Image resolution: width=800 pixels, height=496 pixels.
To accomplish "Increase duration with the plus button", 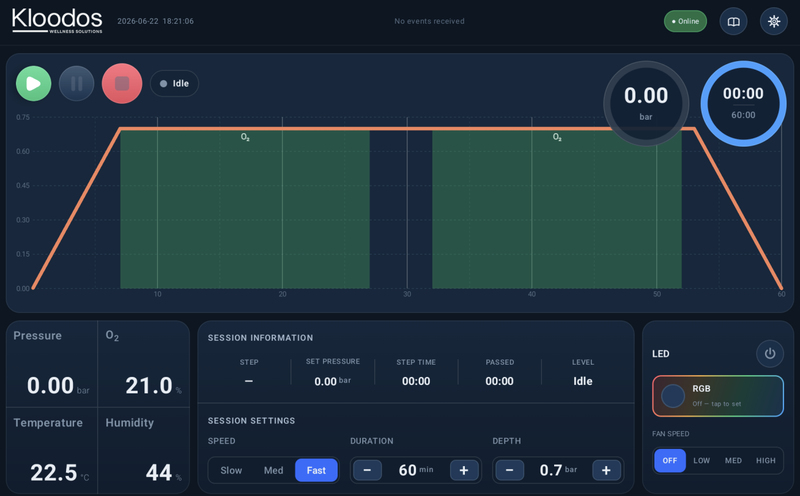I will (464, 470).
